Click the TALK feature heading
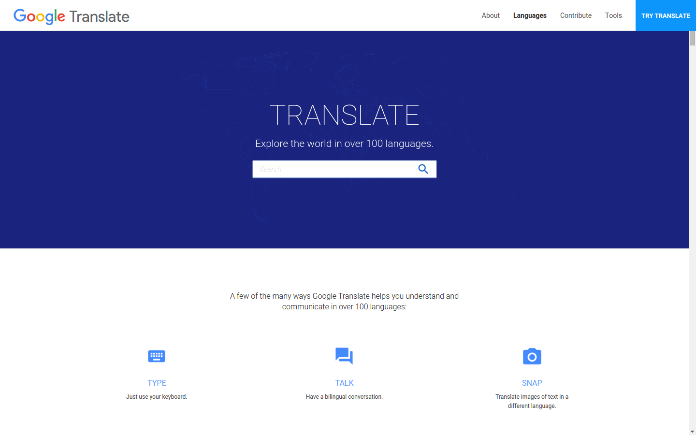 click(344, 383)
